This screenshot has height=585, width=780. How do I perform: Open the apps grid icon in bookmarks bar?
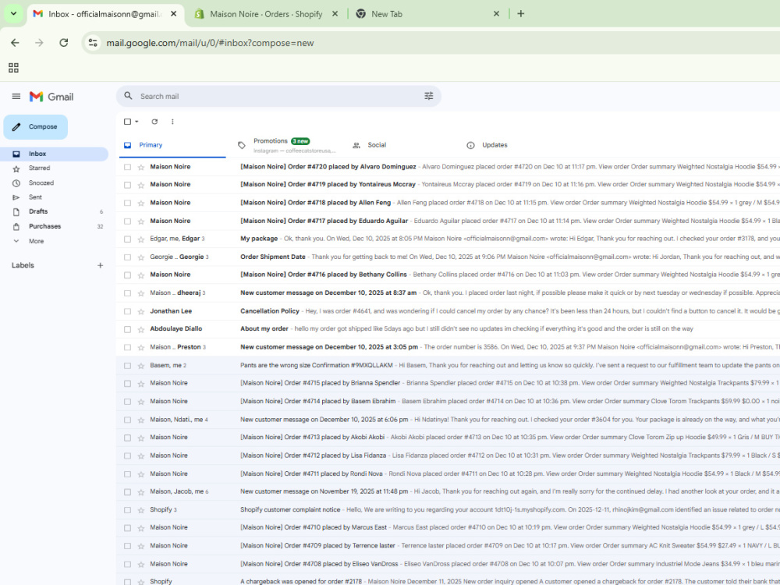pos(13,68)
